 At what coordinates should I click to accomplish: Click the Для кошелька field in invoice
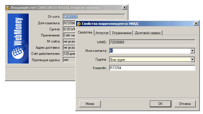[69, 23]
